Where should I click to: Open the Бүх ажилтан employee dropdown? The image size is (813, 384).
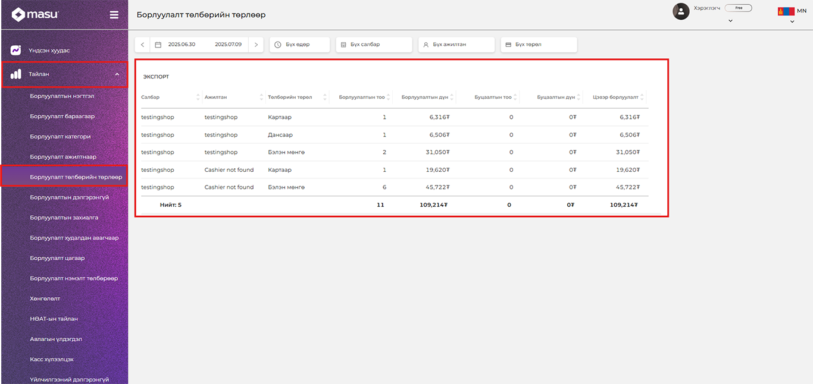pos(456,45)
